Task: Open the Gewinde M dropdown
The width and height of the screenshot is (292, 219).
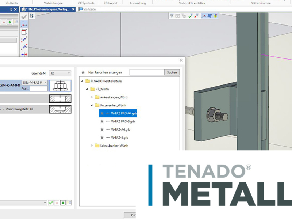Action: pyautogui.click(x=60, y=73)
